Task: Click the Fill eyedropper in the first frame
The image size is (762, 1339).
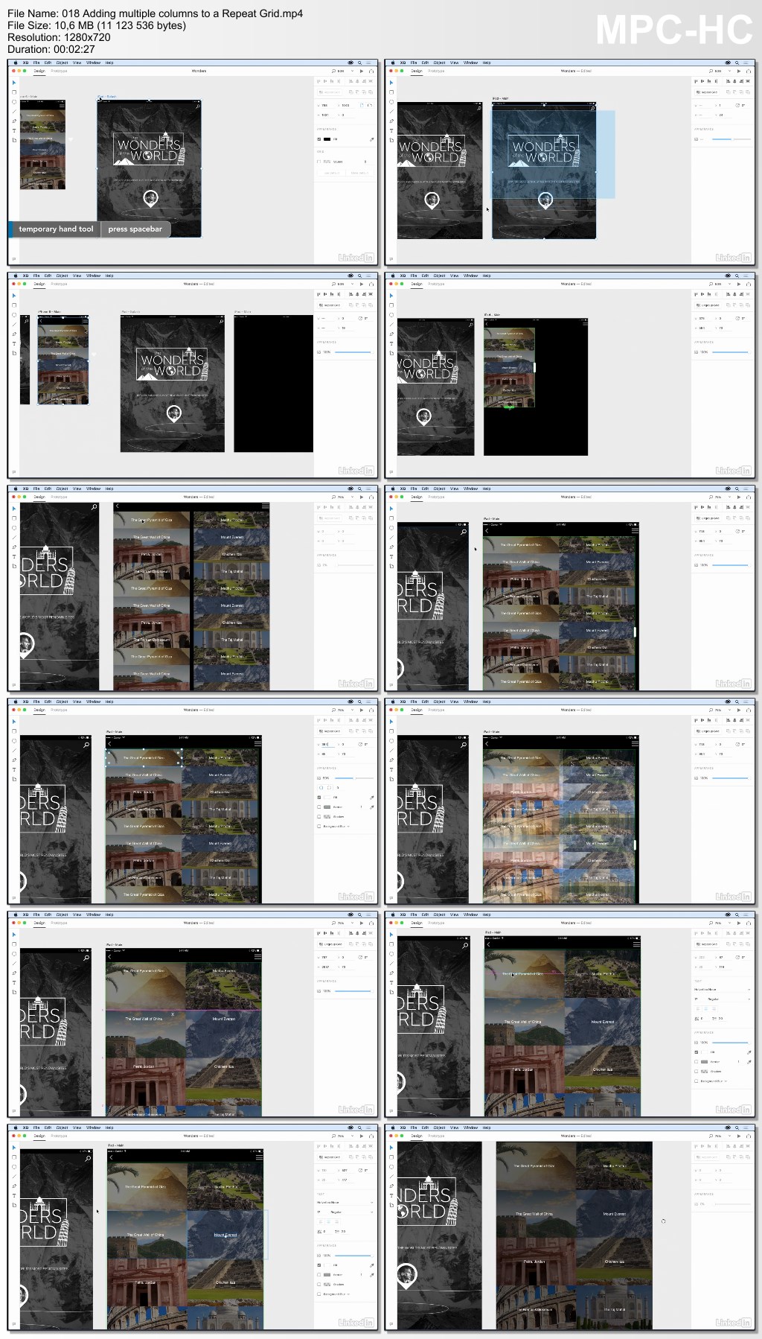Action: pyautogui.click(x=372, y=139)
